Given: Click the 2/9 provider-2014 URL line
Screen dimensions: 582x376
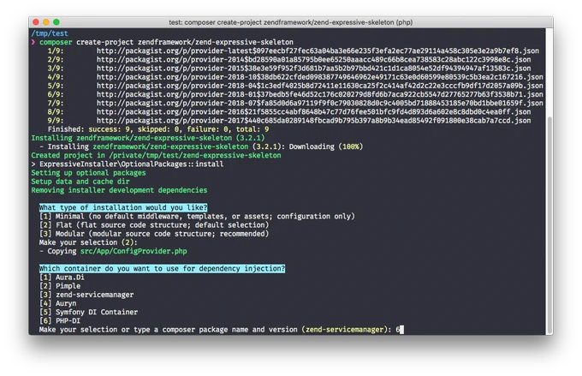Looking at the screenshot, I should coord(289,59).
